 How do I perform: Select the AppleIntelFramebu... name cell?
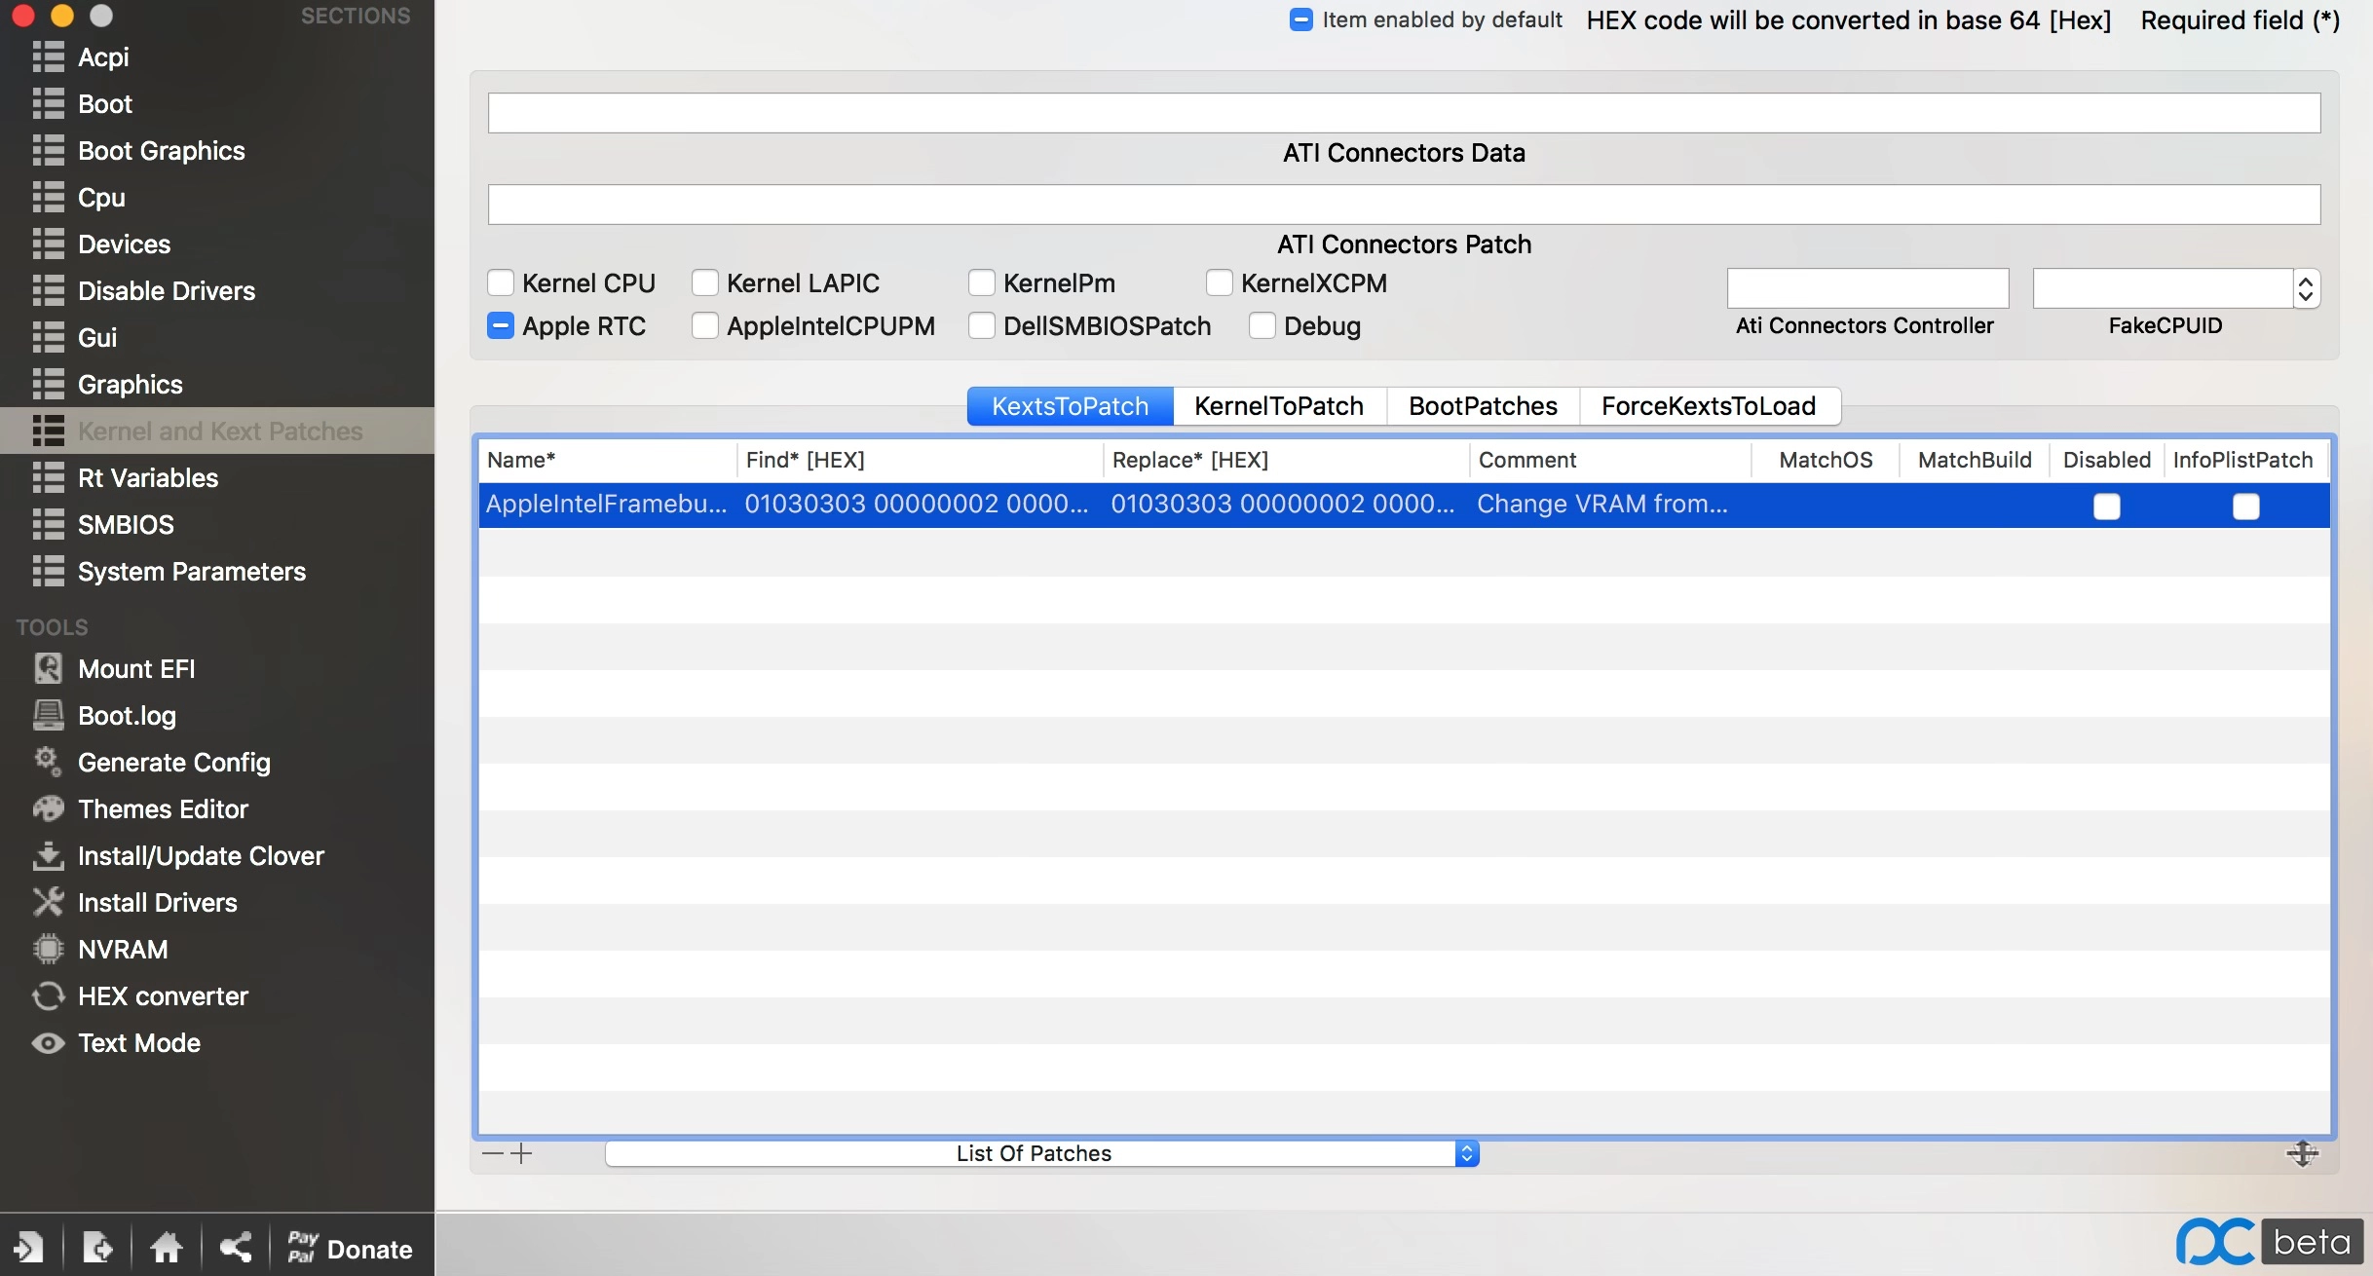pos(607,505)
